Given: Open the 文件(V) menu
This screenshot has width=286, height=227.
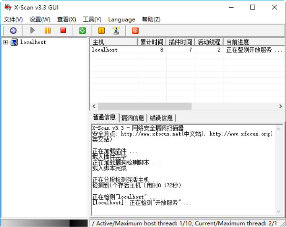Looking at the screenshot, I should pos(13,19).
